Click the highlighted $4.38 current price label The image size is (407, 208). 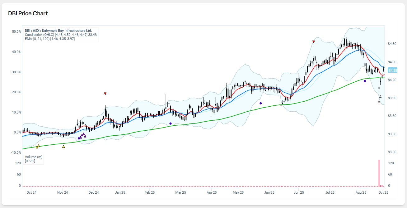click(393, 70)
